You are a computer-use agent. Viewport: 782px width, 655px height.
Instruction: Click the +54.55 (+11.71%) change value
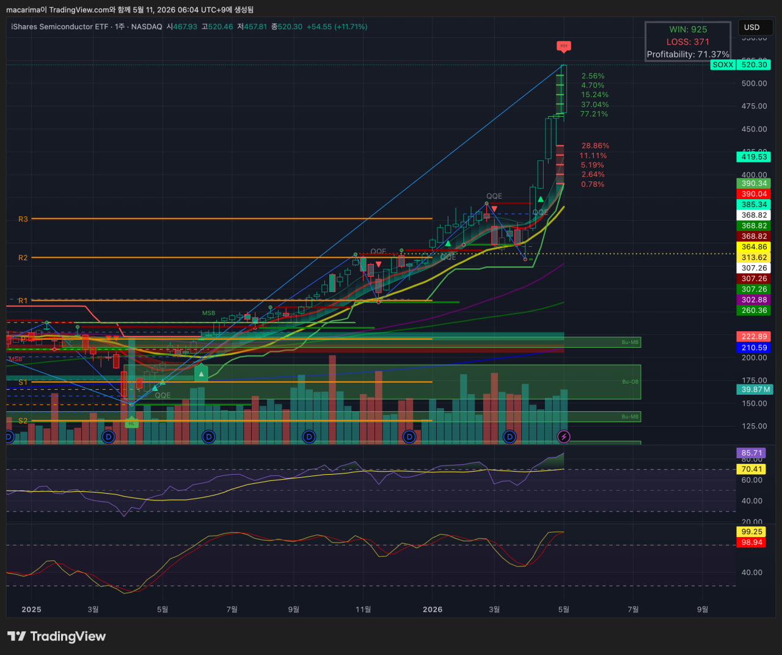(x=337, y=27)
